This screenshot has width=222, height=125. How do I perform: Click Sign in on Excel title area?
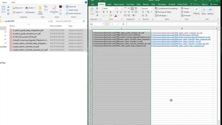click(x=205, y=5)
